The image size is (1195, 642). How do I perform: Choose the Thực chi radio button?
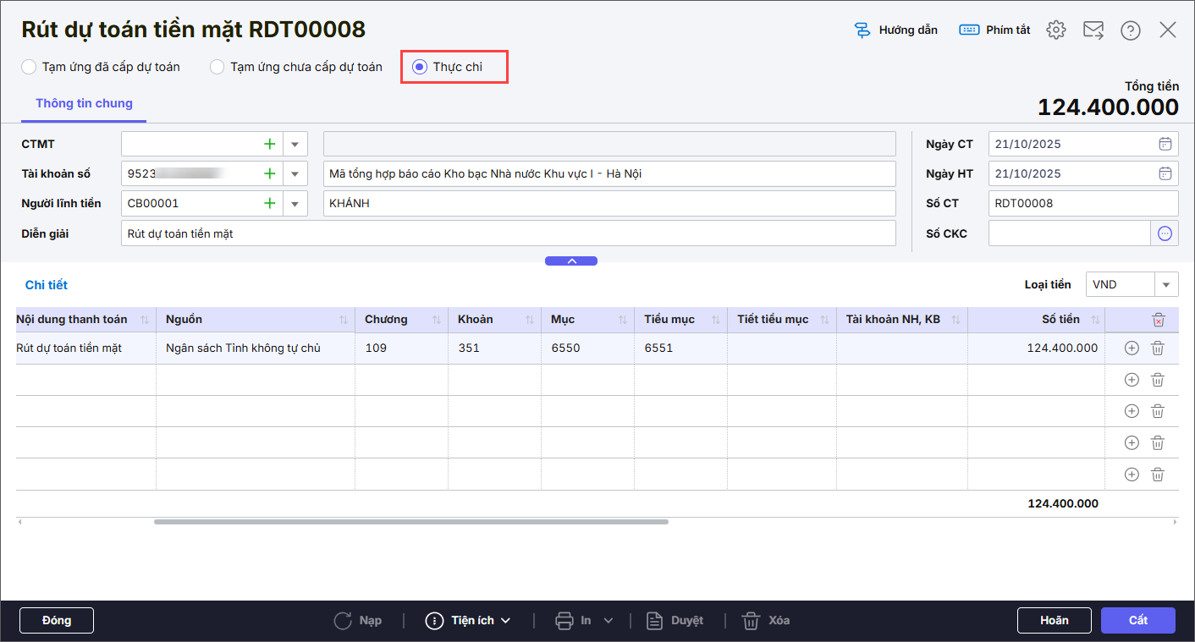[419, 67]
